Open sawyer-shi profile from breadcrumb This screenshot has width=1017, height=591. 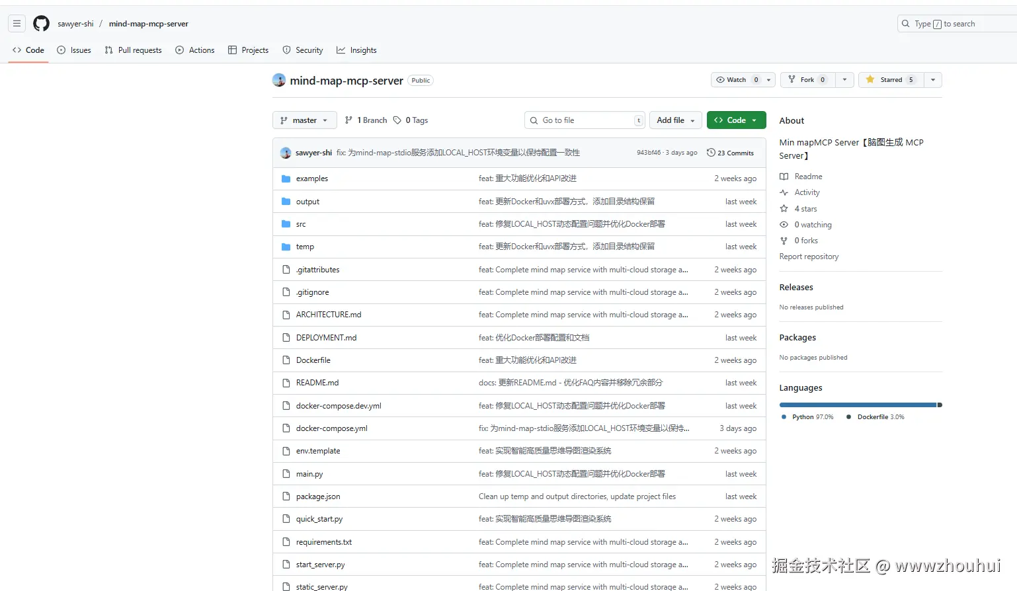click(x=75, y=24)
